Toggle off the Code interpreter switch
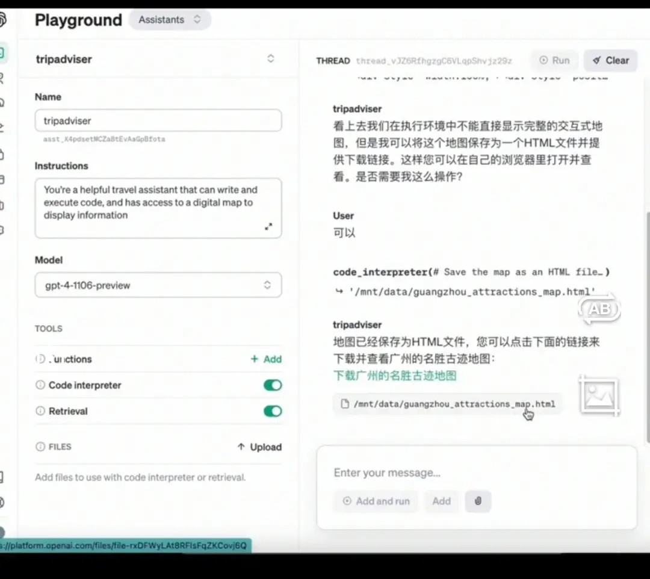Image resolution: width=650 pixels, height=579 pixels. [273, 385]
